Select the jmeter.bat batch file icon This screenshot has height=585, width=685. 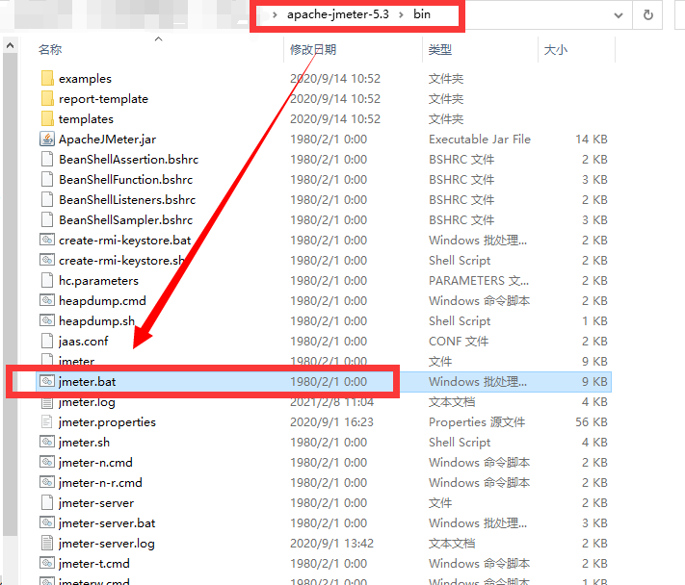(47, 382)
